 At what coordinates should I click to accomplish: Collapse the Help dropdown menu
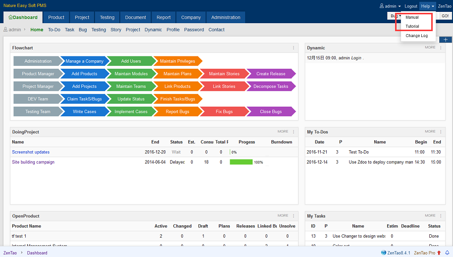(x=427, y=6)
